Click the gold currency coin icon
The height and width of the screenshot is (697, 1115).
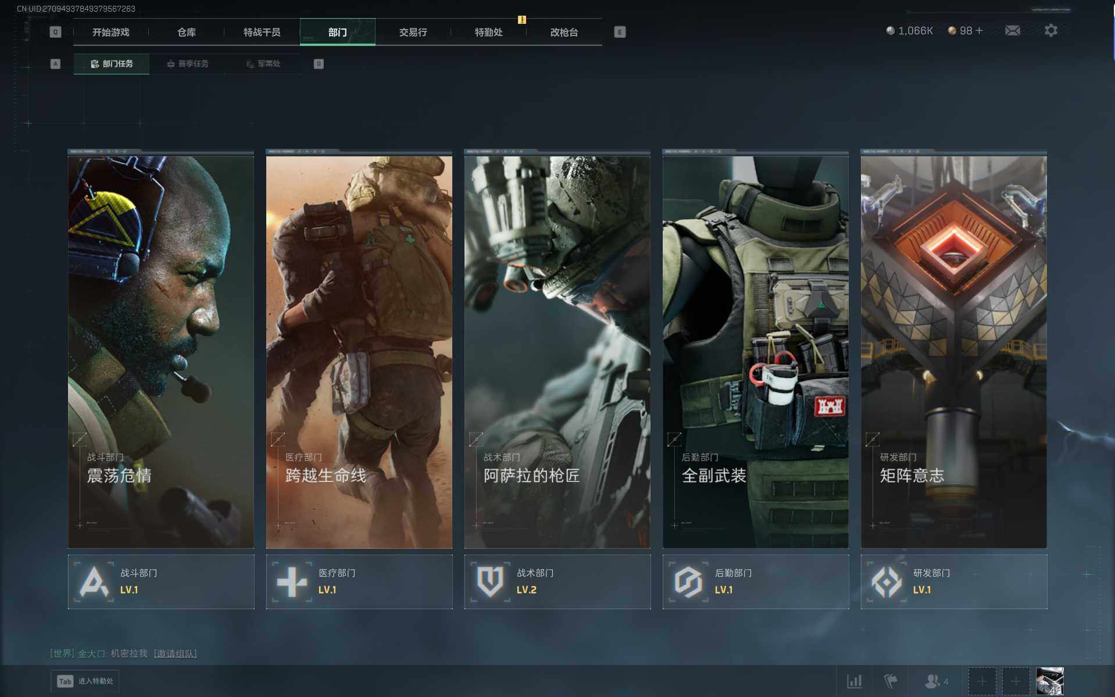[952, 31]
